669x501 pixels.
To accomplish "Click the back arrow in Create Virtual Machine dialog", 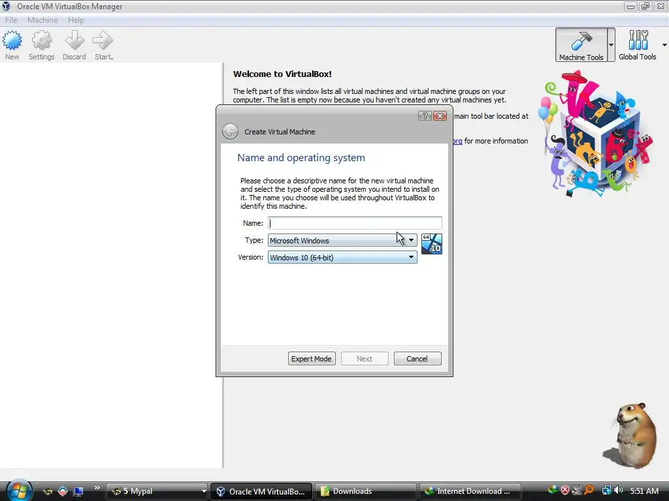I will click(230, 132).
